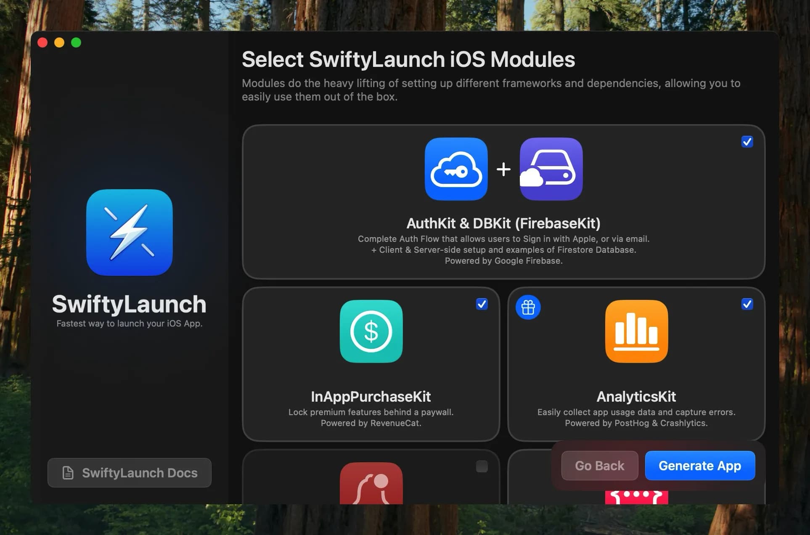Screen dimensions: 810x535
Task: Click the SwiftyLaunch lightning bolt logo
Action: coord(130,233)
